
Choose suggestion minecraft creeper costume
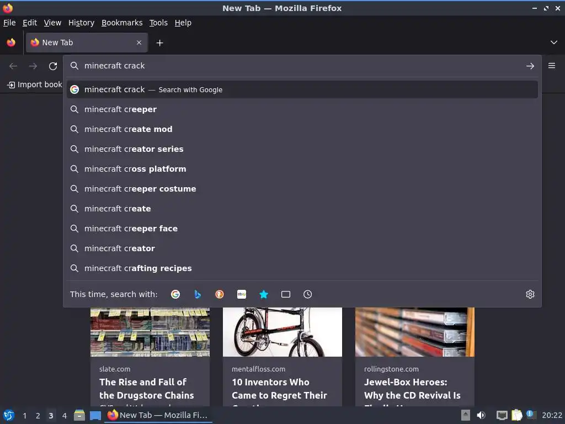tap(302, 189)
